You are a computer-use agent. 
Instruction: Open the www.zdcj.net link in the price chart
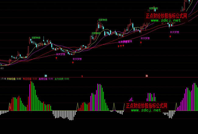[x=165, y=21]
